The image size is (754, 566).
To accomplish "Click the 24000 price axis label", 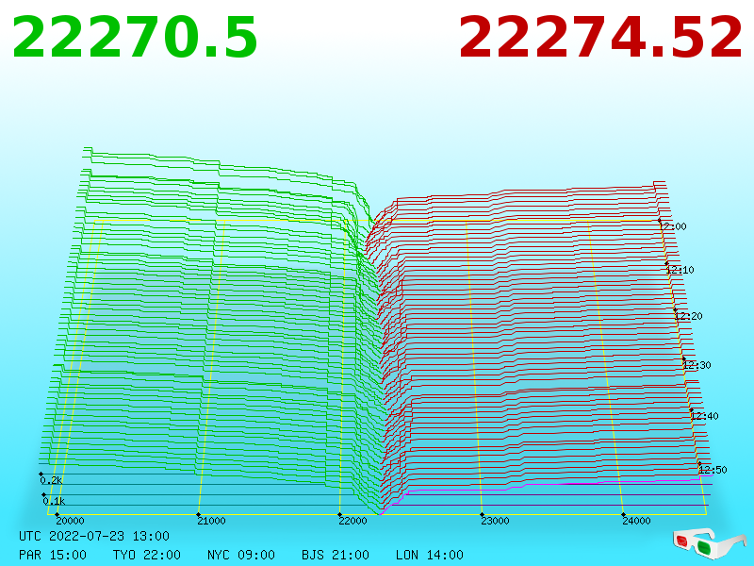I will [x=636, y=521].
